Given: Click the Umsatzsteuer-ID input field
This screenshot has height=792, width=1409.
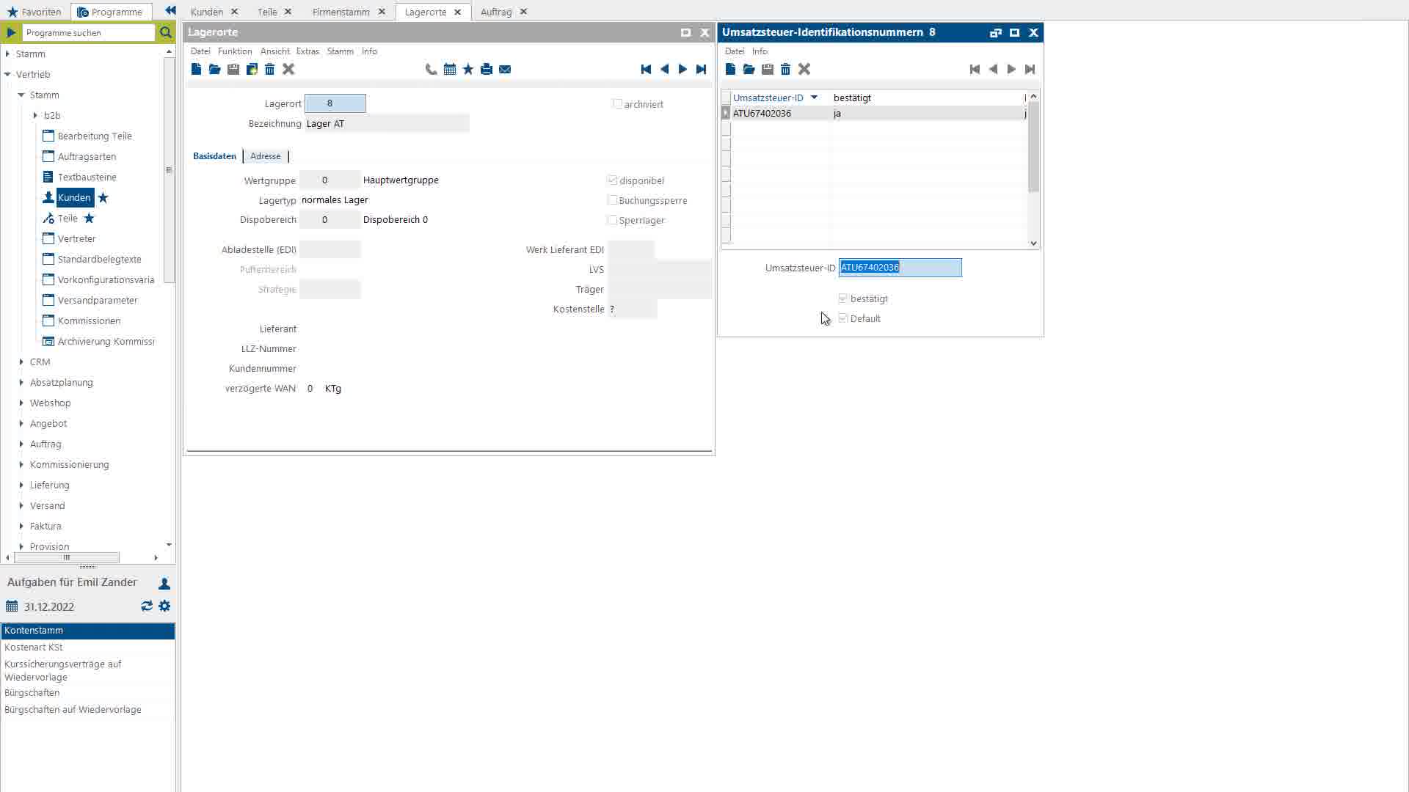Looking at the screenshot, I should pos(900,268).
